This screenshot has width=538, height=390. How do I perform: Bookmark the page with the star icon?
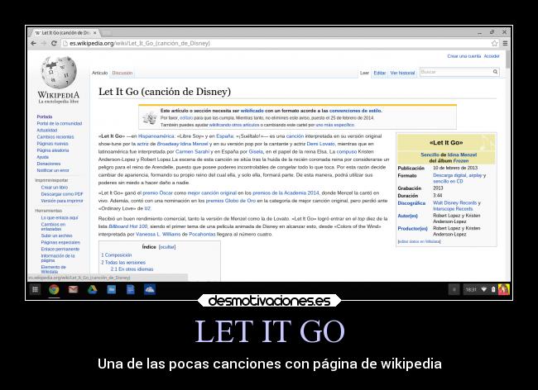point(494,44)
